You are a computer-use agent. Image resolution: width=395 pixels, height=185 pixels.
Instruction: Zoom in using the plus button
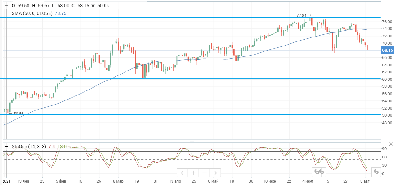tap(193, 173)
